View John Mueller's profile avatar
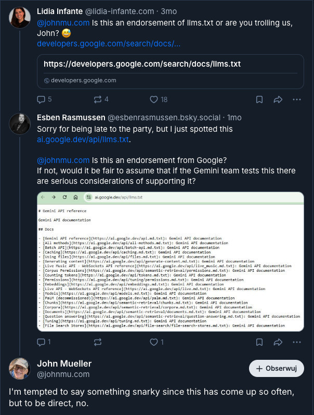Image resolution: width=314 pixels, height=415 pixels. [x=20, y=369]
